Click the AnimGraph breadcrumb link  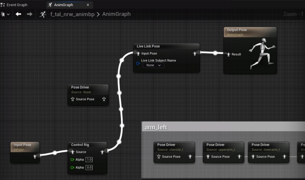click(116, 14)
